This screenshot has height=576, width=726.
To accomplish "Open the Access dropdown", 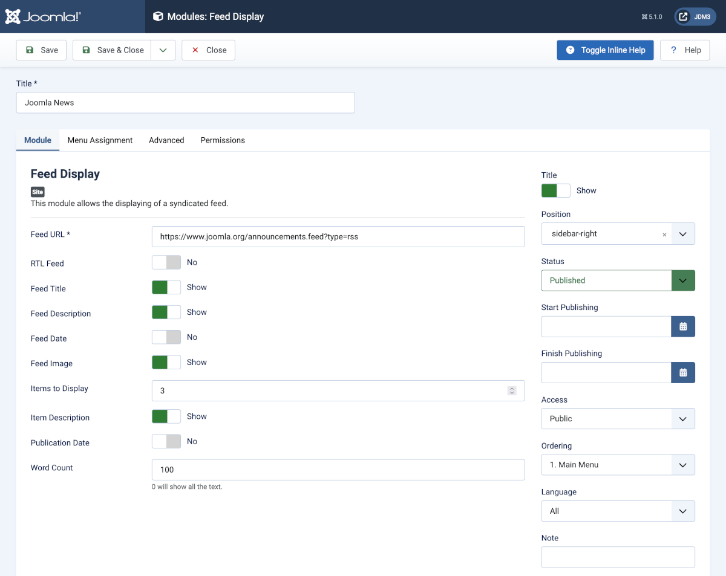I will (618, 418).
